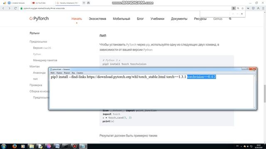Open the Экосистема navigation item

tap(97, 19)
